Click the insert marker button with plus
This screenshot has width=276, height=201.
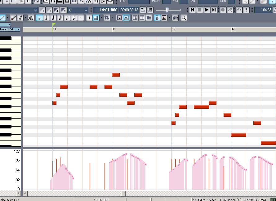click(56, 10)
